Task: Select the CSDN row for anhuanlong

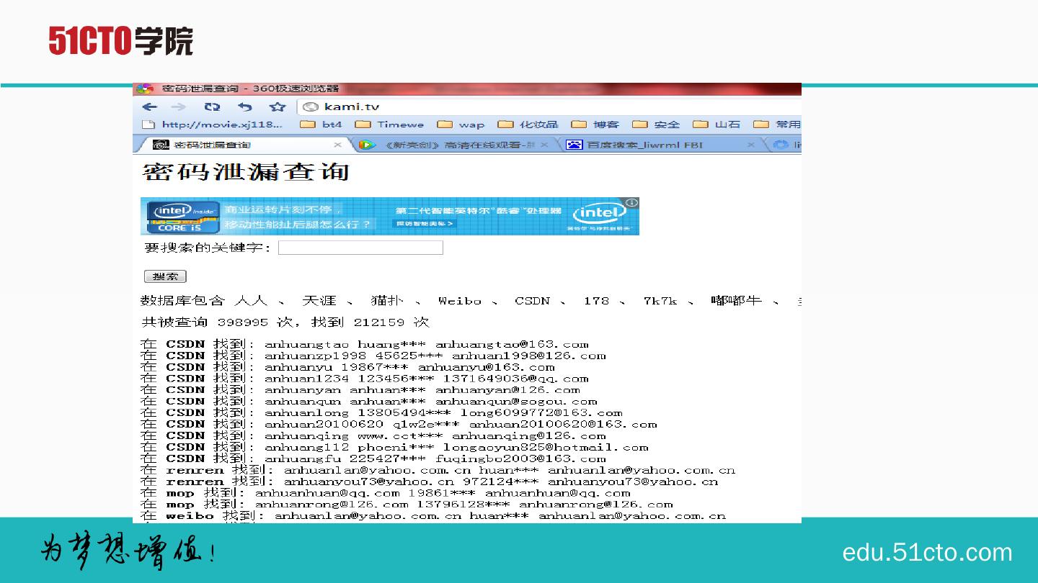Action: pos(381,413)
